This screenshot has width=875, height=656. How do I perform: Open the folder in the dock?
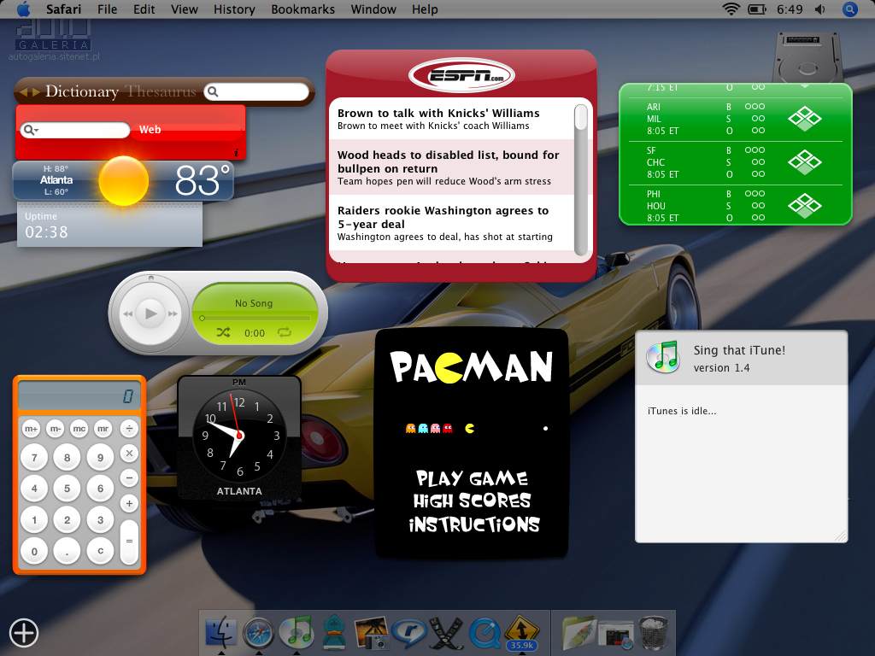click(578, 634)
